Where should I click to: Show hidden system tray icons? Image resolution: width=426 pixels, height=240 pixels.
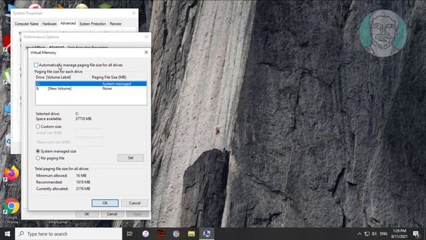pyautogui.click(x=359, y=234)
